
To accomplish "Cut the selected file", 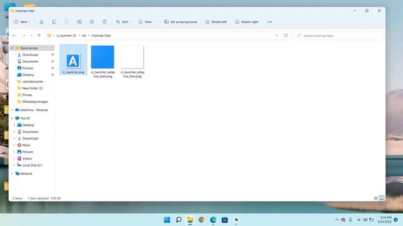I will click(x=42, y=22).
